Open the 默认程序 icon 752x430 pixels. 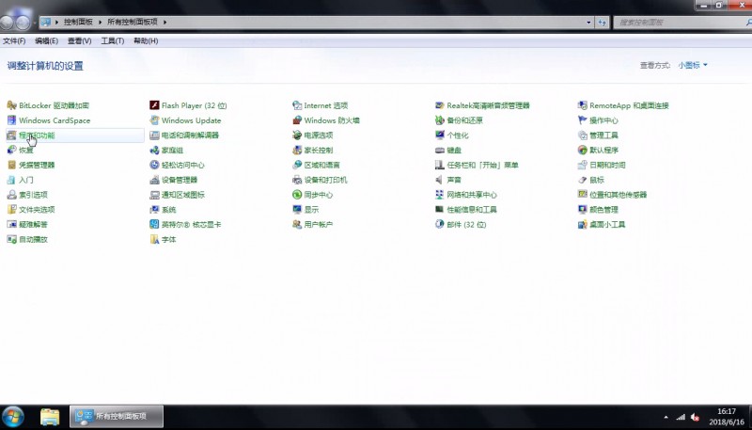tap(582, 151)
